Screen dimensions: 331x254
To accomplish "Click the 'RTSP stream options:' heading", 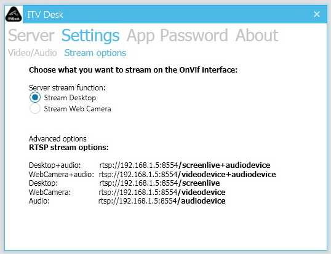I will (69, 147).
